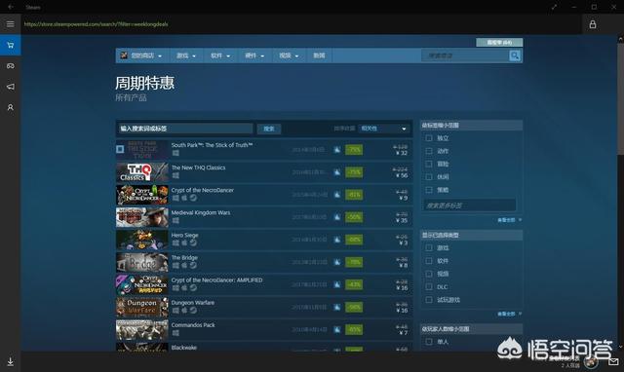The image size is (624, 372).
Task: Open the mail envelope icon at the bottom right
Action: point(613,361)
